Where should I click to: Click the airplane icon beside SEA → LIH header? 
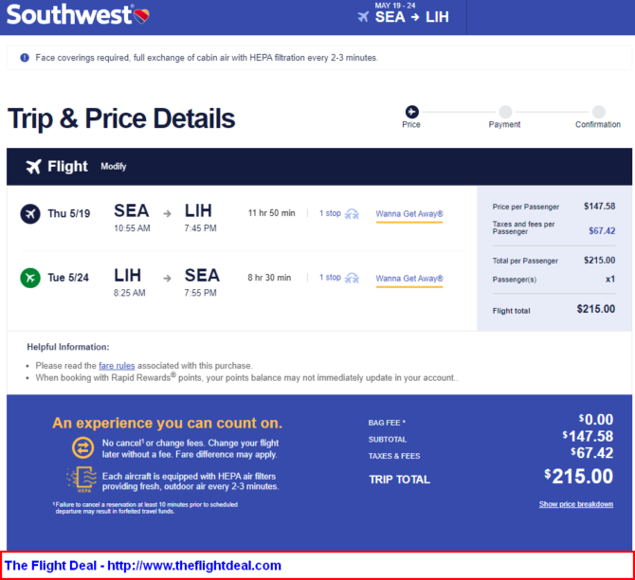363,17
